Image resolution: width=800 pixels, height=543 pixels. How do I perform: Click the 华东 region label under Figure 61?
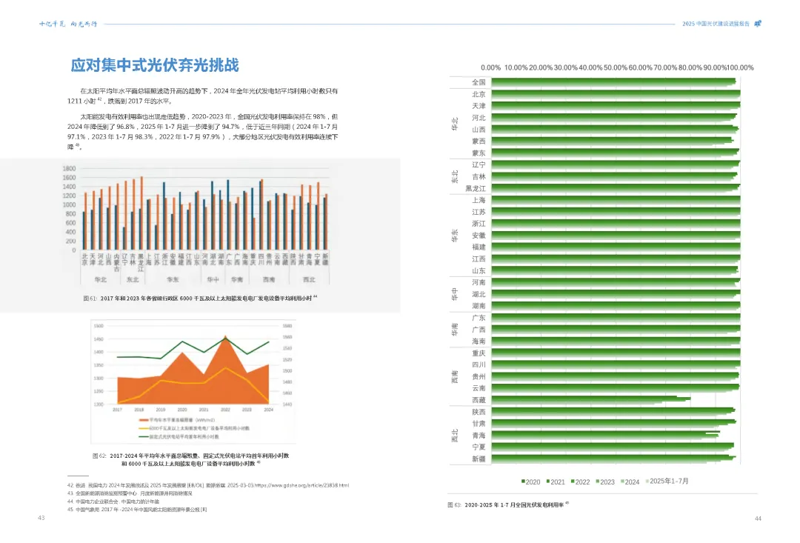(x=173, y=280)
